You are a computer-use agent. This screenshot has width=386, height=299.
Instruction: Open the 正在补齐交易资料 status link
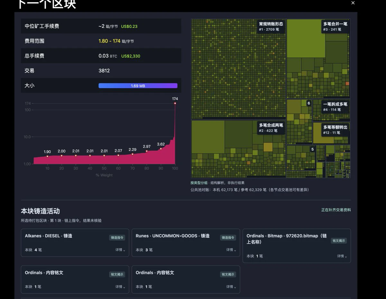click(336, 210)
